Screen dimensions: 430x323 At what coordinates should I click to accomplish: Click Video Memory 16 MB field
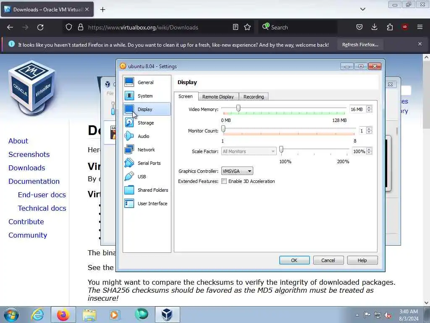[358, 109]
